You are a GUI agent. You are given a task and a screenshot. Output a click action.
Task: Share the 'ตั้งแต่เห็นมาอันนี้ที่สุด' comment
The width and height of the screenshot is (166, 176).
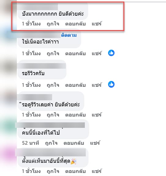97,171
